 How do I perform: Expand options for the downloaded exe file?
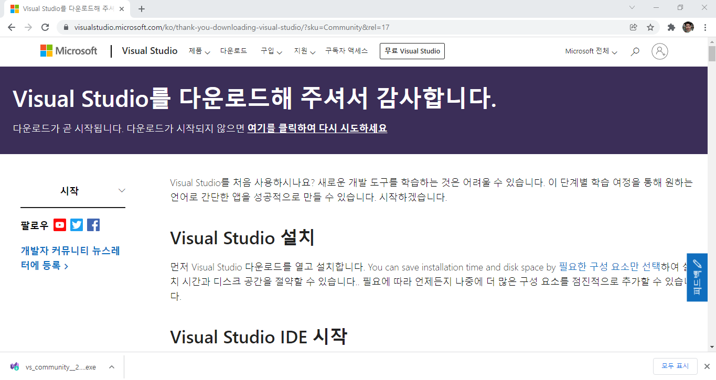[111, 366]
